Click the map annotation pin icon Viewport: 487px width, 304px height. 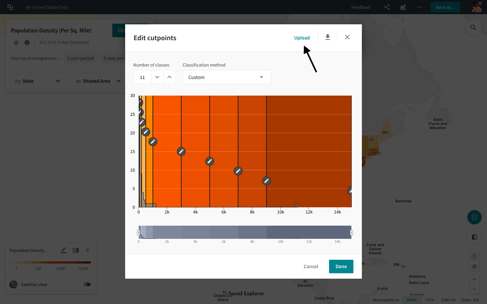(474, 257)
